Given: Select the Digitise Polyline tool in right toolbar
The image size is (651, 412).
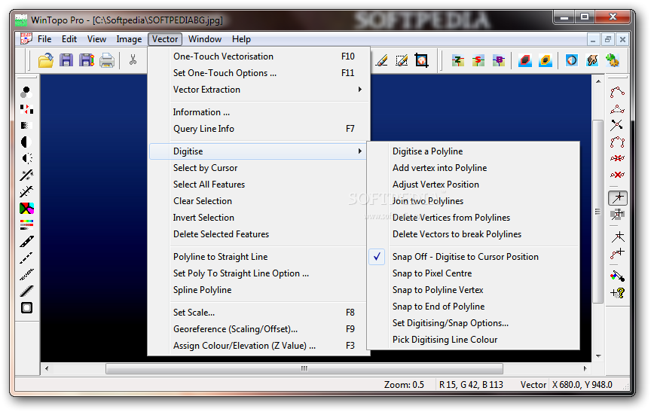Looking at the screenshot, I should click(x=617, y=92).
